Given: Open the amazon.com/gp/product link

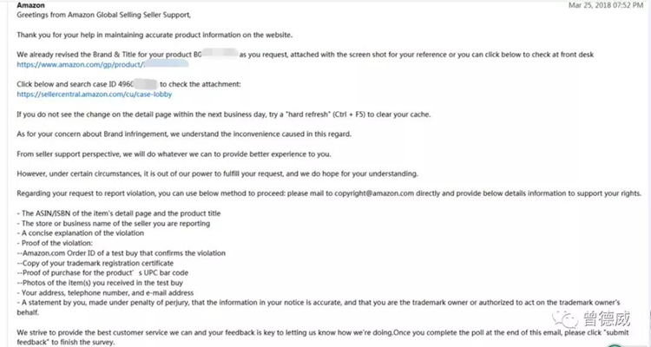Looking at the screenshot, I should [x=102, y=64].
